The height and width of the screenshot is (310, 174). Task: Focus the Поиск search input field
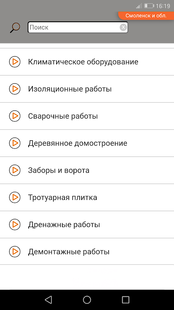pyautogui.click(x=78, y=27)
